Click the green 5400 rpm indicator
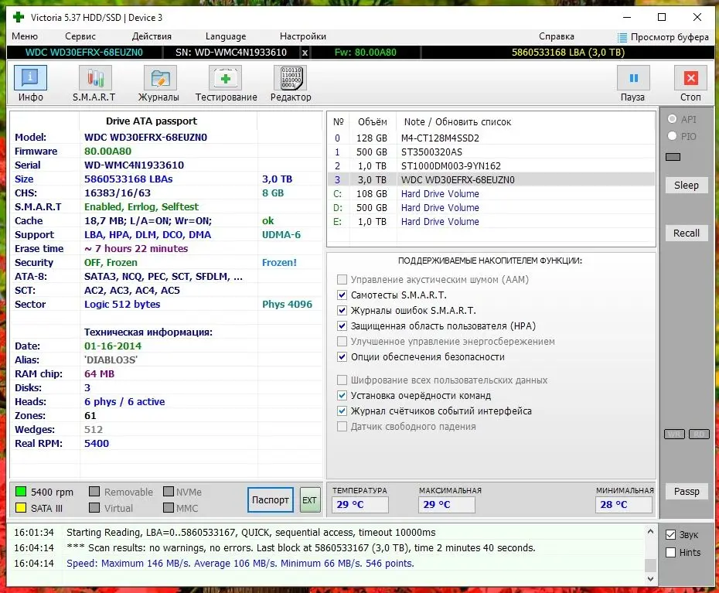The width and height of the screenshot is (719, 593). coord(21,492)
